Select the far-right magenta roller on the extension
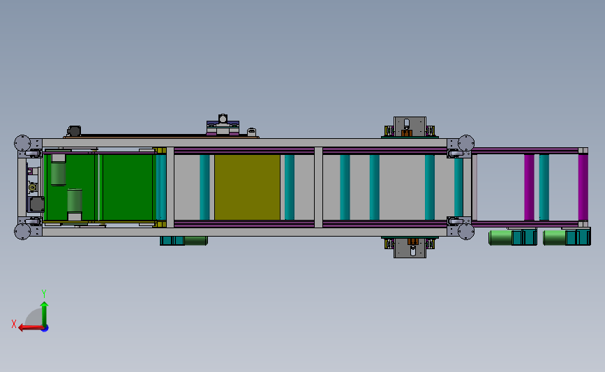This screenshot has width=605, height=372. [583, 187]
